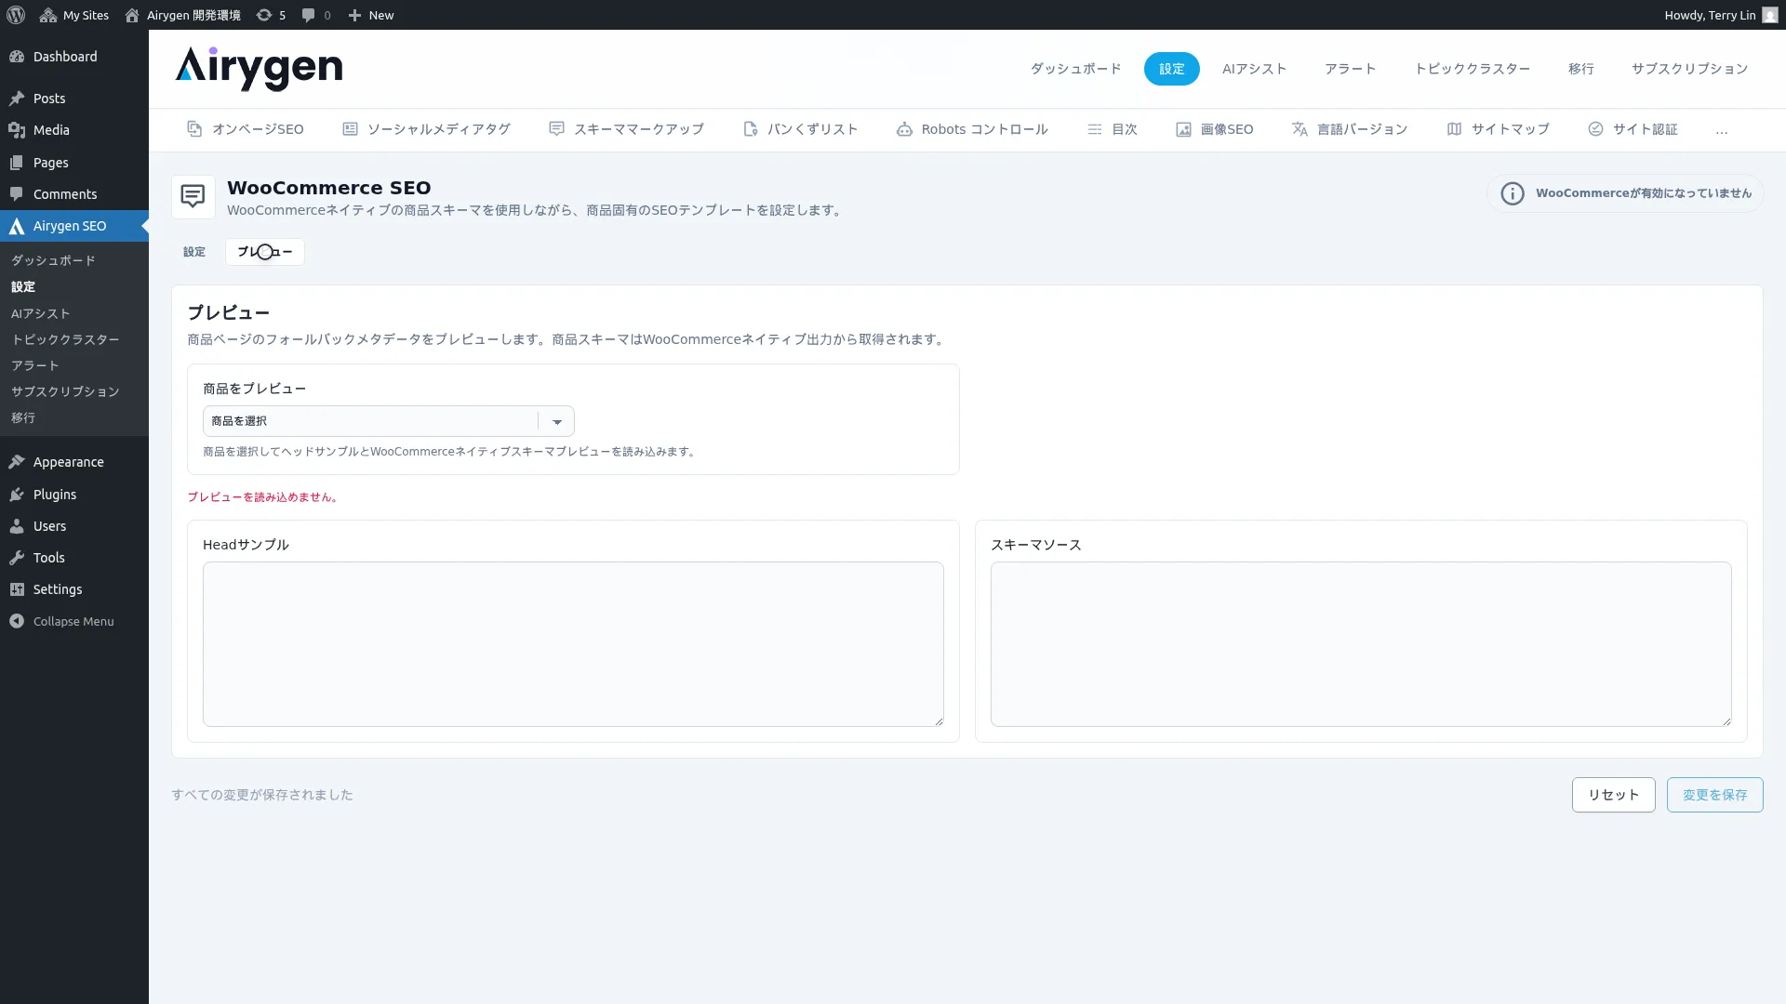Open 移行 submenu item in sidebar

point(23,417)
